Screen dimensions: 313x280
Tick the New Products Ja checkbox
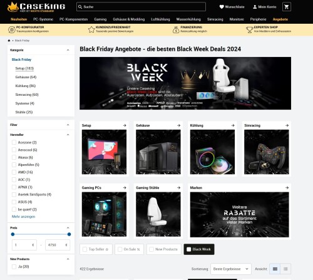click(14, 267)
